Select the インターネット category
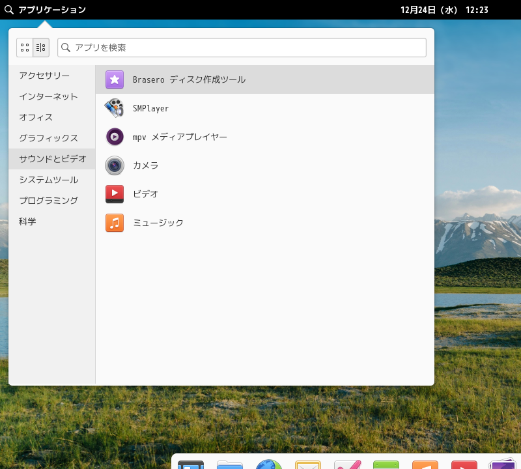The width and height of the screenshot is (521, 469). click(x=48, y=96)
